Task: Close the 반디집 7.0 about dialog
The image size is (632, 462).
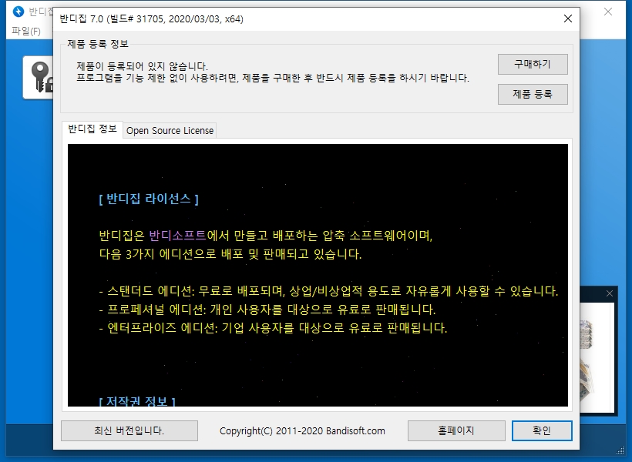Action: click(x=568, y=18)
